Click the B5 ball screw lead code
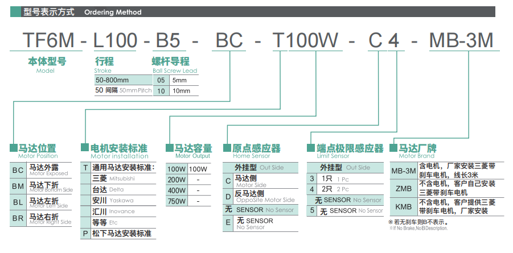This screenshot has height=253, width=513. pos(168,40)
